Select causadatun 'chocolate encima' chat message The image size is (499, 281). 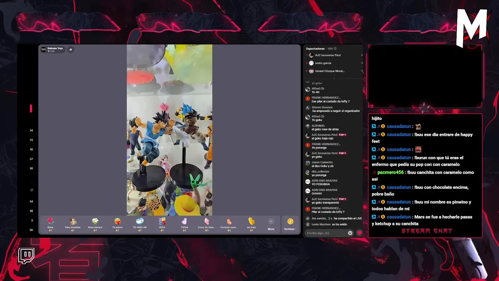point(420,190)
